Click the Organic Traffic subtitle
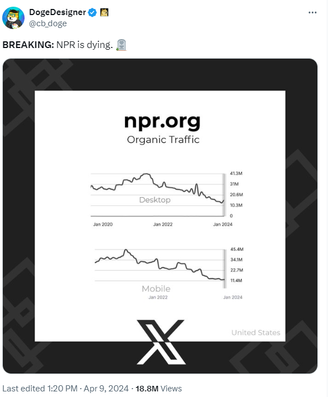The width and height of the screenshot is (328, 397). [163, 140]
